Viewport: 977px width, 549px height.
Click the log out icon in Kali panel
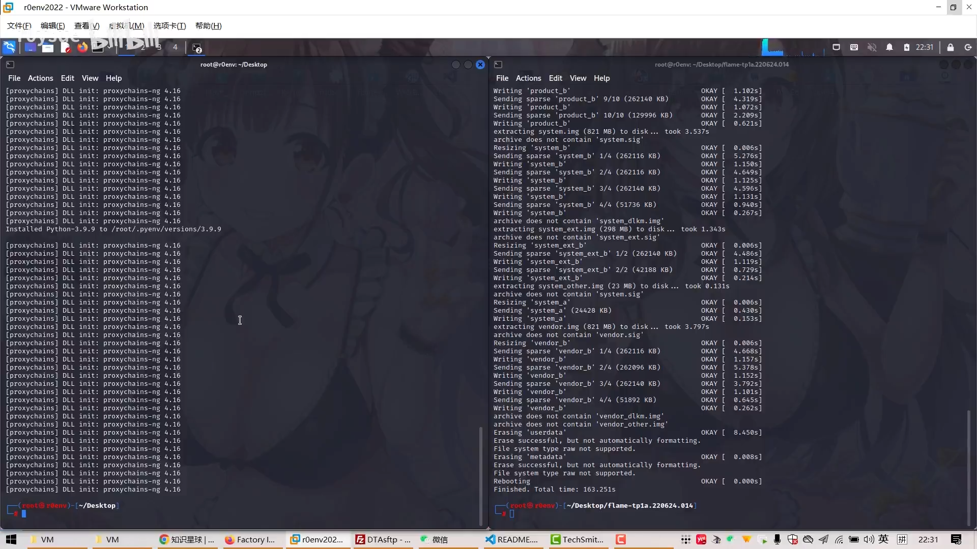point(968,47)
